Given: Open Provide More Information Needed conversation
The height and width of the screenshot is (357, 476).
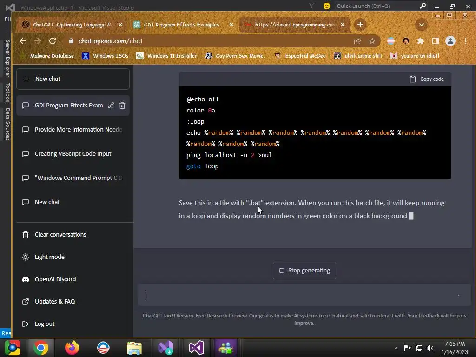Looking at the screenshot, I should tap(73, 130).
